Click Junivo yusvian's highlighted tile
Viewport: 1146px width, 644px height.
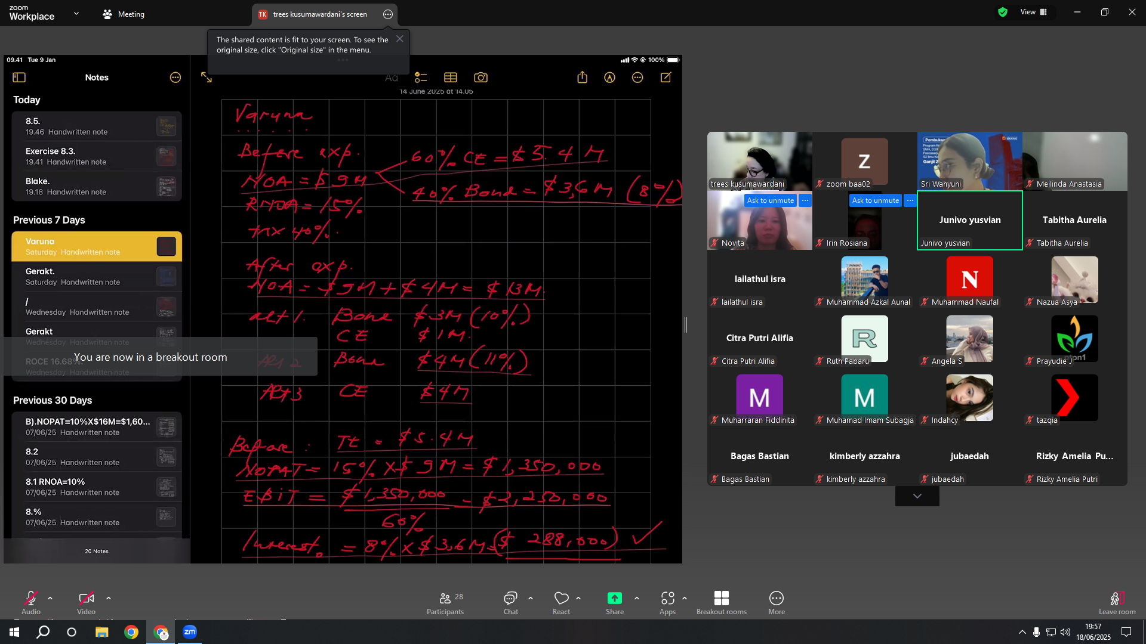coord(970,220)
